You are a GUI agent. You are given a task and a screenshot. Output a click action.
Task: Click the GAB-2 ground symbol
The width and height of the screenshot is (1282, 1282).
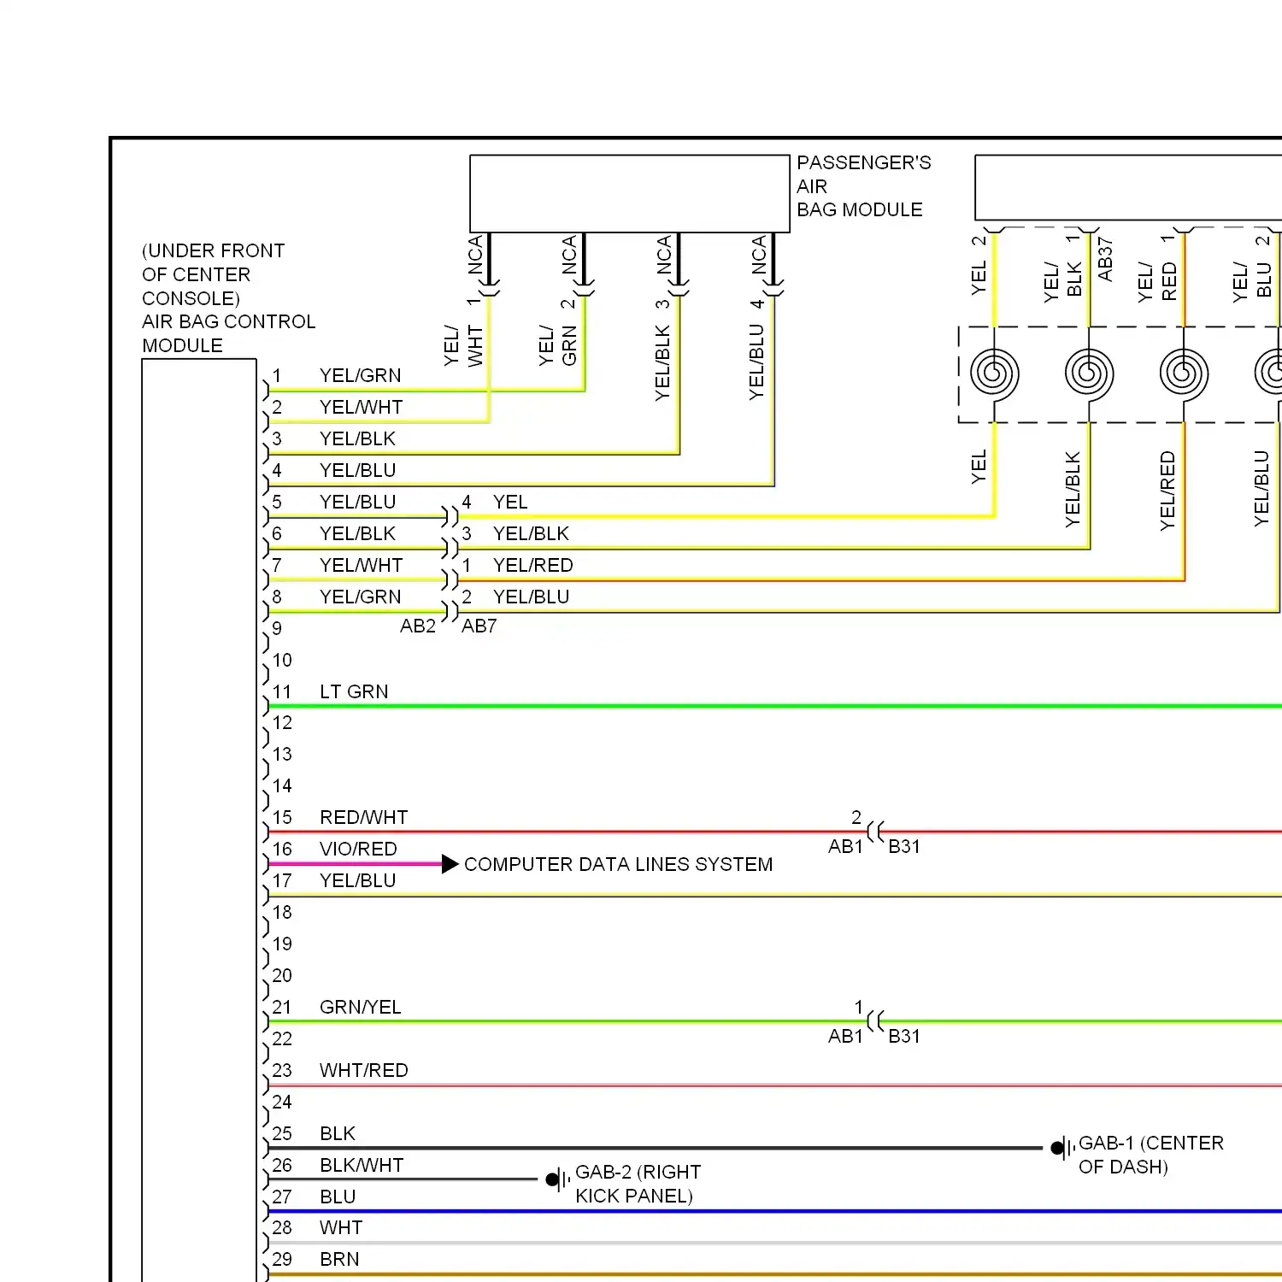pos(558,1179)
